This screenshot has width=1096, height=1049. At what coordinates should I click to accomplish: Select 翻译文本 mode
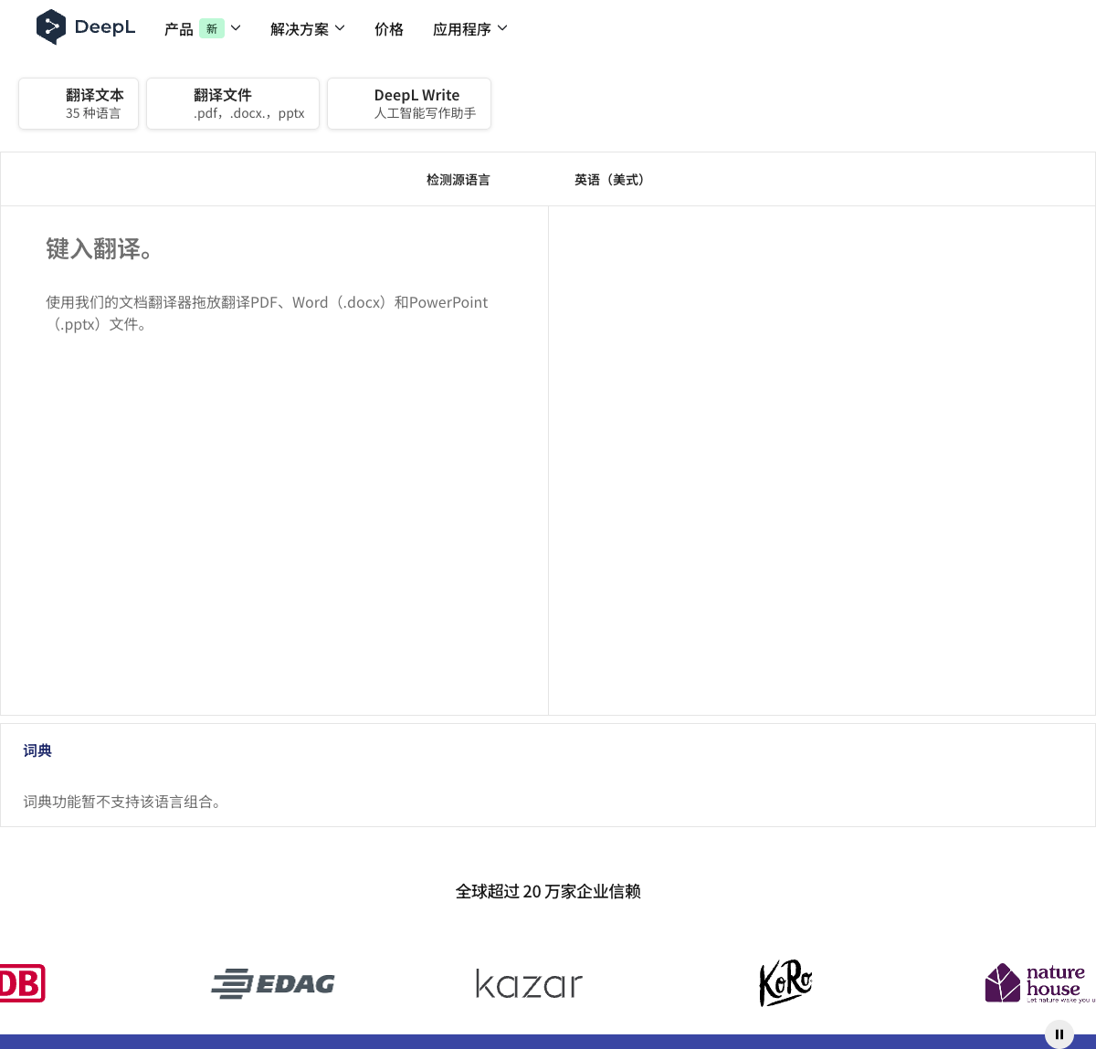click(78, 103)
